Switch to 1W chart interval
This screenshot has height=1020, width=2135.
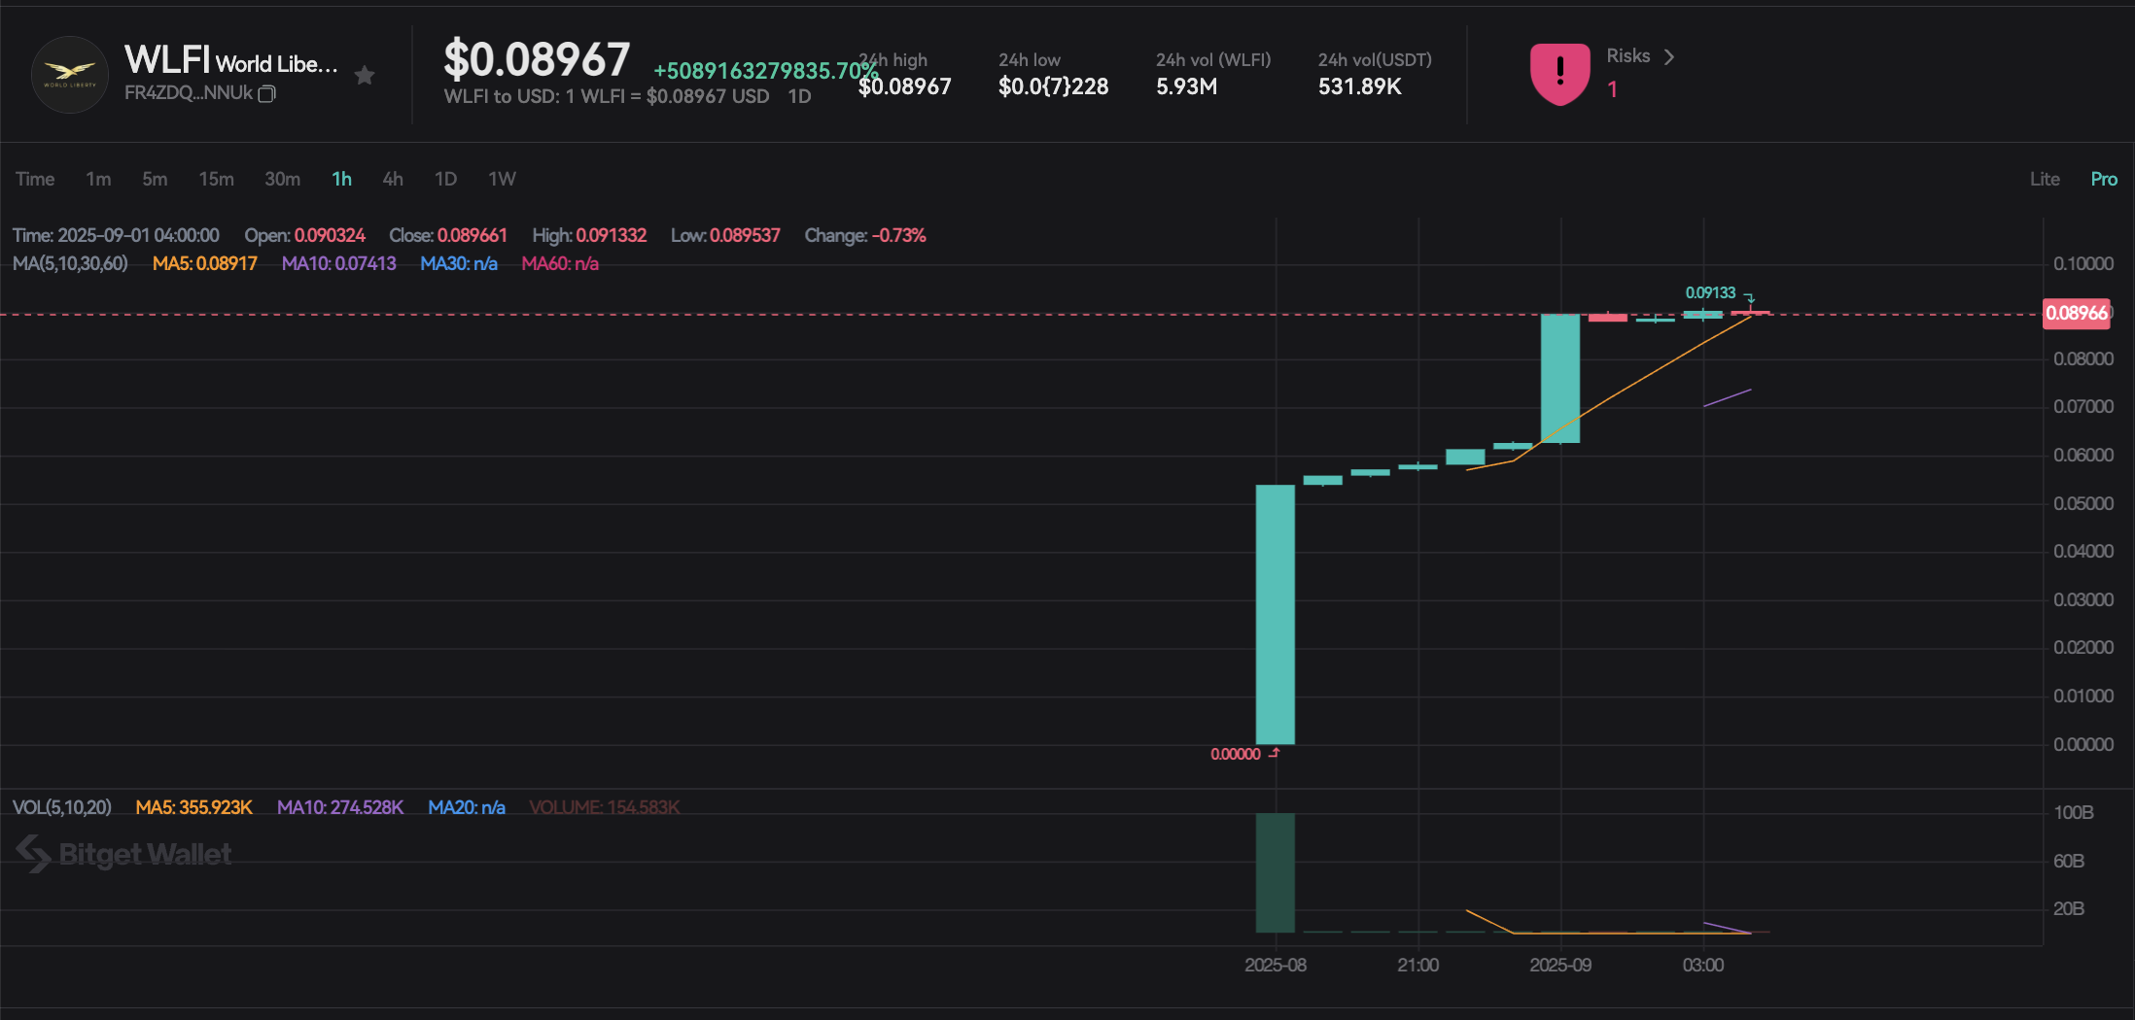(x=502, y=179)
